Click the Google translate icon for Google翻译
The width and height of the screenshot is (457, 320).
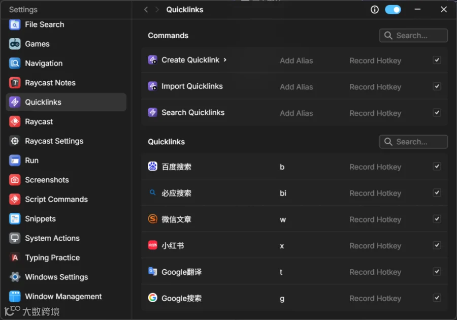(x=153, y=272)
